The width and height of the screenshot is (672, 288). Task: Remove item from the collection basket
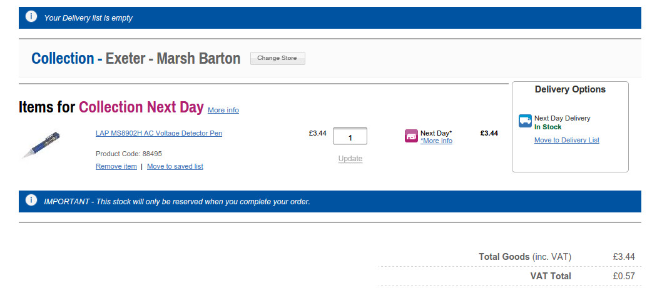pos(116,166)
